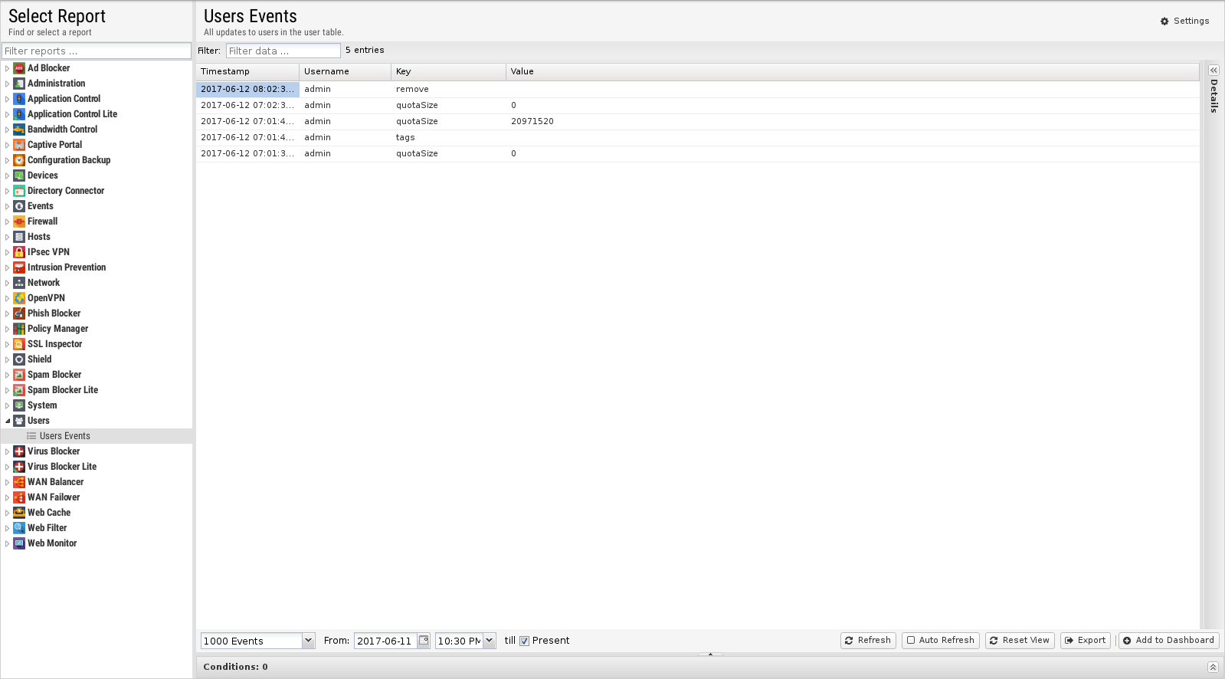The height and width of the screenshot is (679, 1225).
Task: Click the From date field 2017-06-11
Action: click(385, 641)
